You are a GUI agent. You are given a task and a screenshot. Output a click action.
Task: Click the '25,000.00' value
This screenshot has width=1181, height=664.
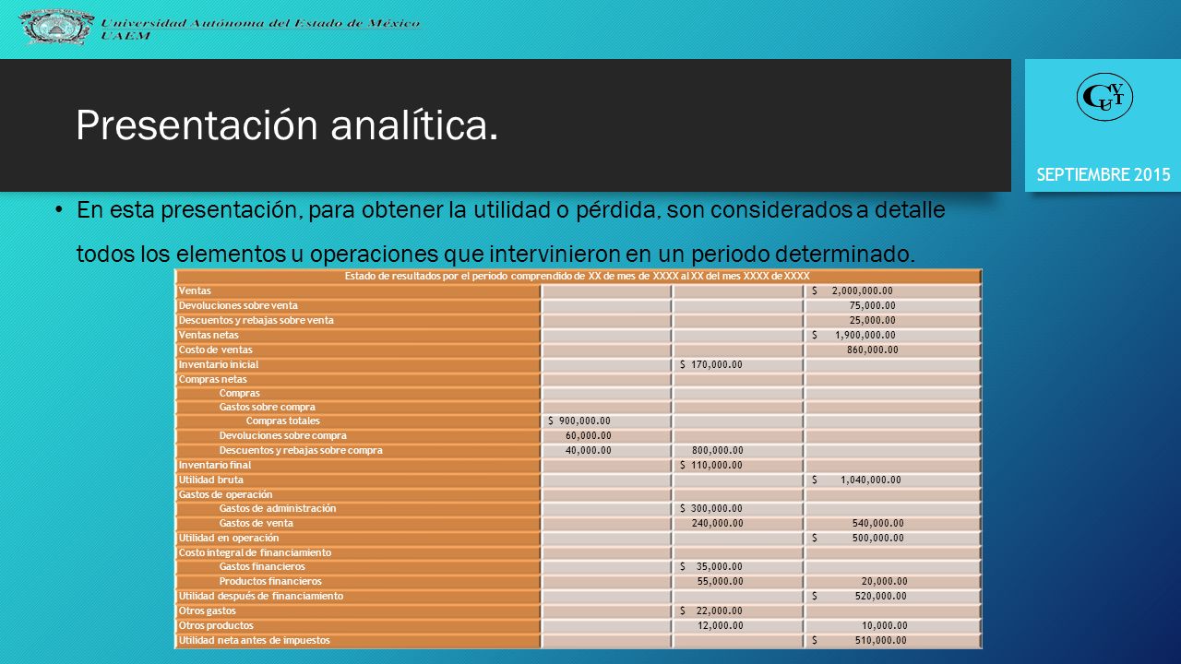click(x=873, y=320)
